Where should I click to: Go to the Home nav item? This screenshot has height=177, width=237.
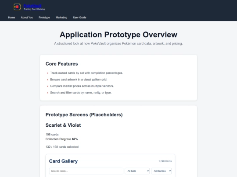pos(11,17)
